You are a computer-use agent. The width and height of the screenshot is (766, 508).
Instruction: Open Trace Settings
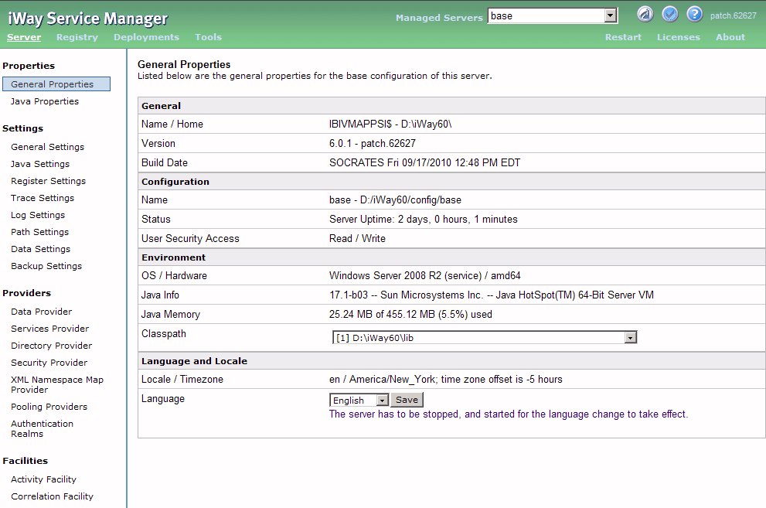coord(43,198)
